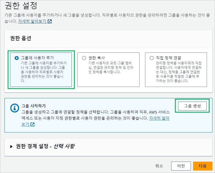
Task: Click the 그룹 생성 button
Action: tap(192, 106)
